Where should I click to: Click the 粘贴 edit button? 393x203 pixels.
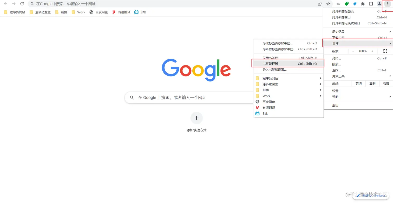[x=386, y=84]
